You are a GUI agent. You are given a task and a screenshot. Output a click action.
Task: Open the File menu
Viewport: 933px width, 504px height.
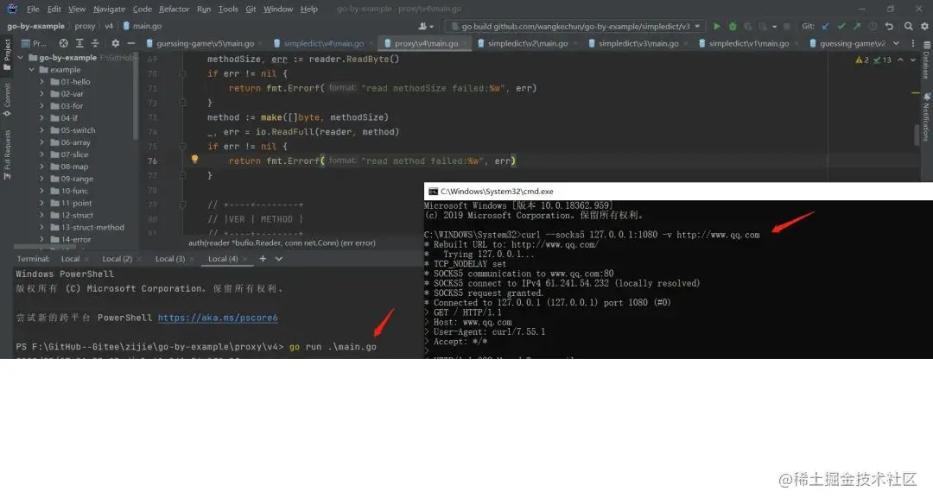click(x=33, y=9)
